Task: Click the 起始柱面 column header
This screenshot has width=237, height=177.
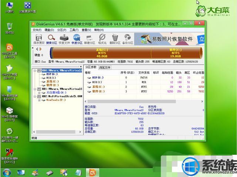Action: pyautogui.click(x=167, y=73)
